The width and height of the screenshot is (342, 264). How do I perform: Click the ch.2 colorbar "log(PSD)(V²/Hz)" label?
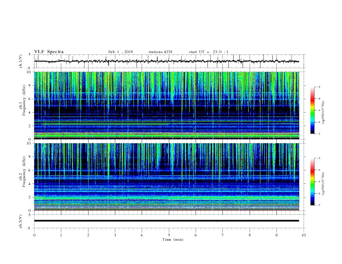tap(323, 184)
